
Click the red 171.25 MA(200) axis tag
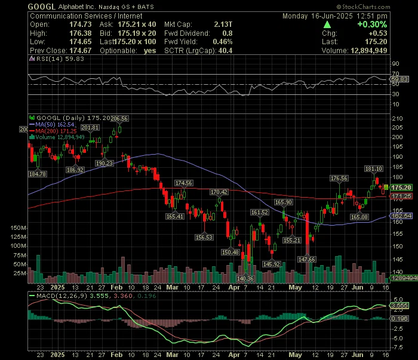click(x=401, y=196)
